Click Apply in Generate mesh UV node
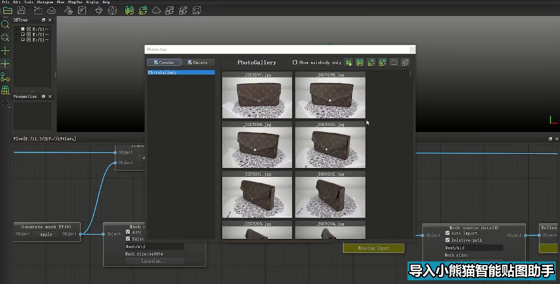The width and height of the screenshot is (560, 284). click(46, 235)
